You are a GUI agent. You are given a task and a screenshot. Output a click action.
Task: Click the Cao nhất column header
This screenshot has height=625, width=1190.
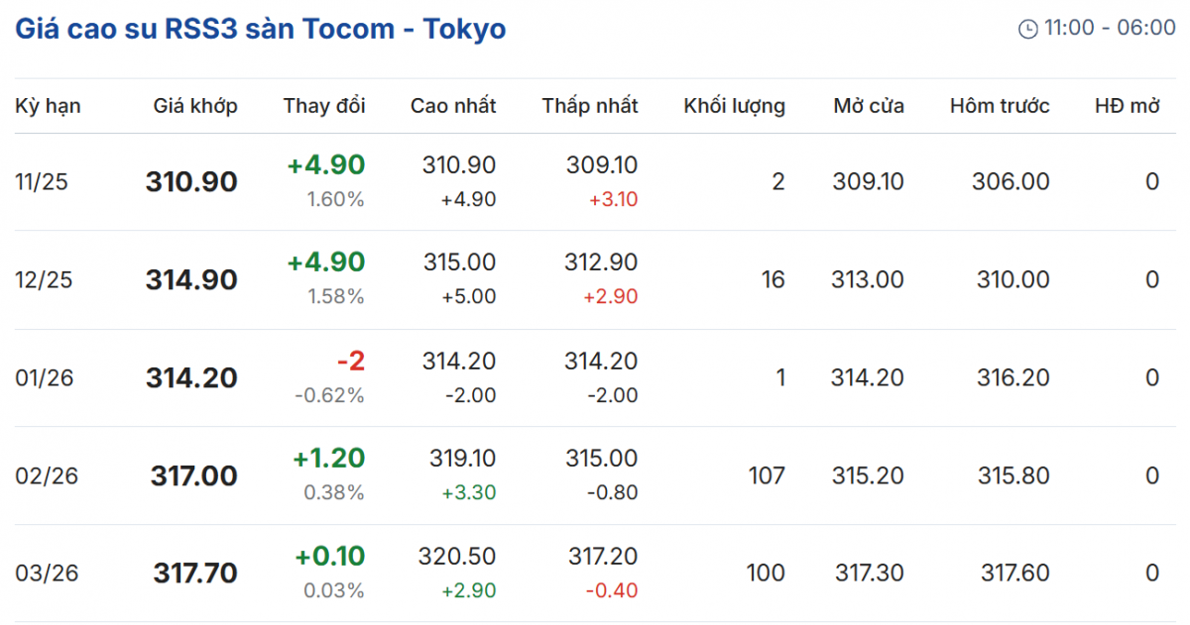click(453, 106)
